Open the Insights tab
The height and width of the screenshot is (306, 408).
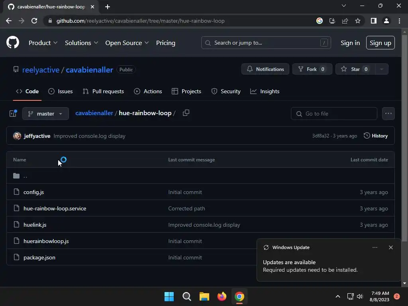(x=265, y=91)
